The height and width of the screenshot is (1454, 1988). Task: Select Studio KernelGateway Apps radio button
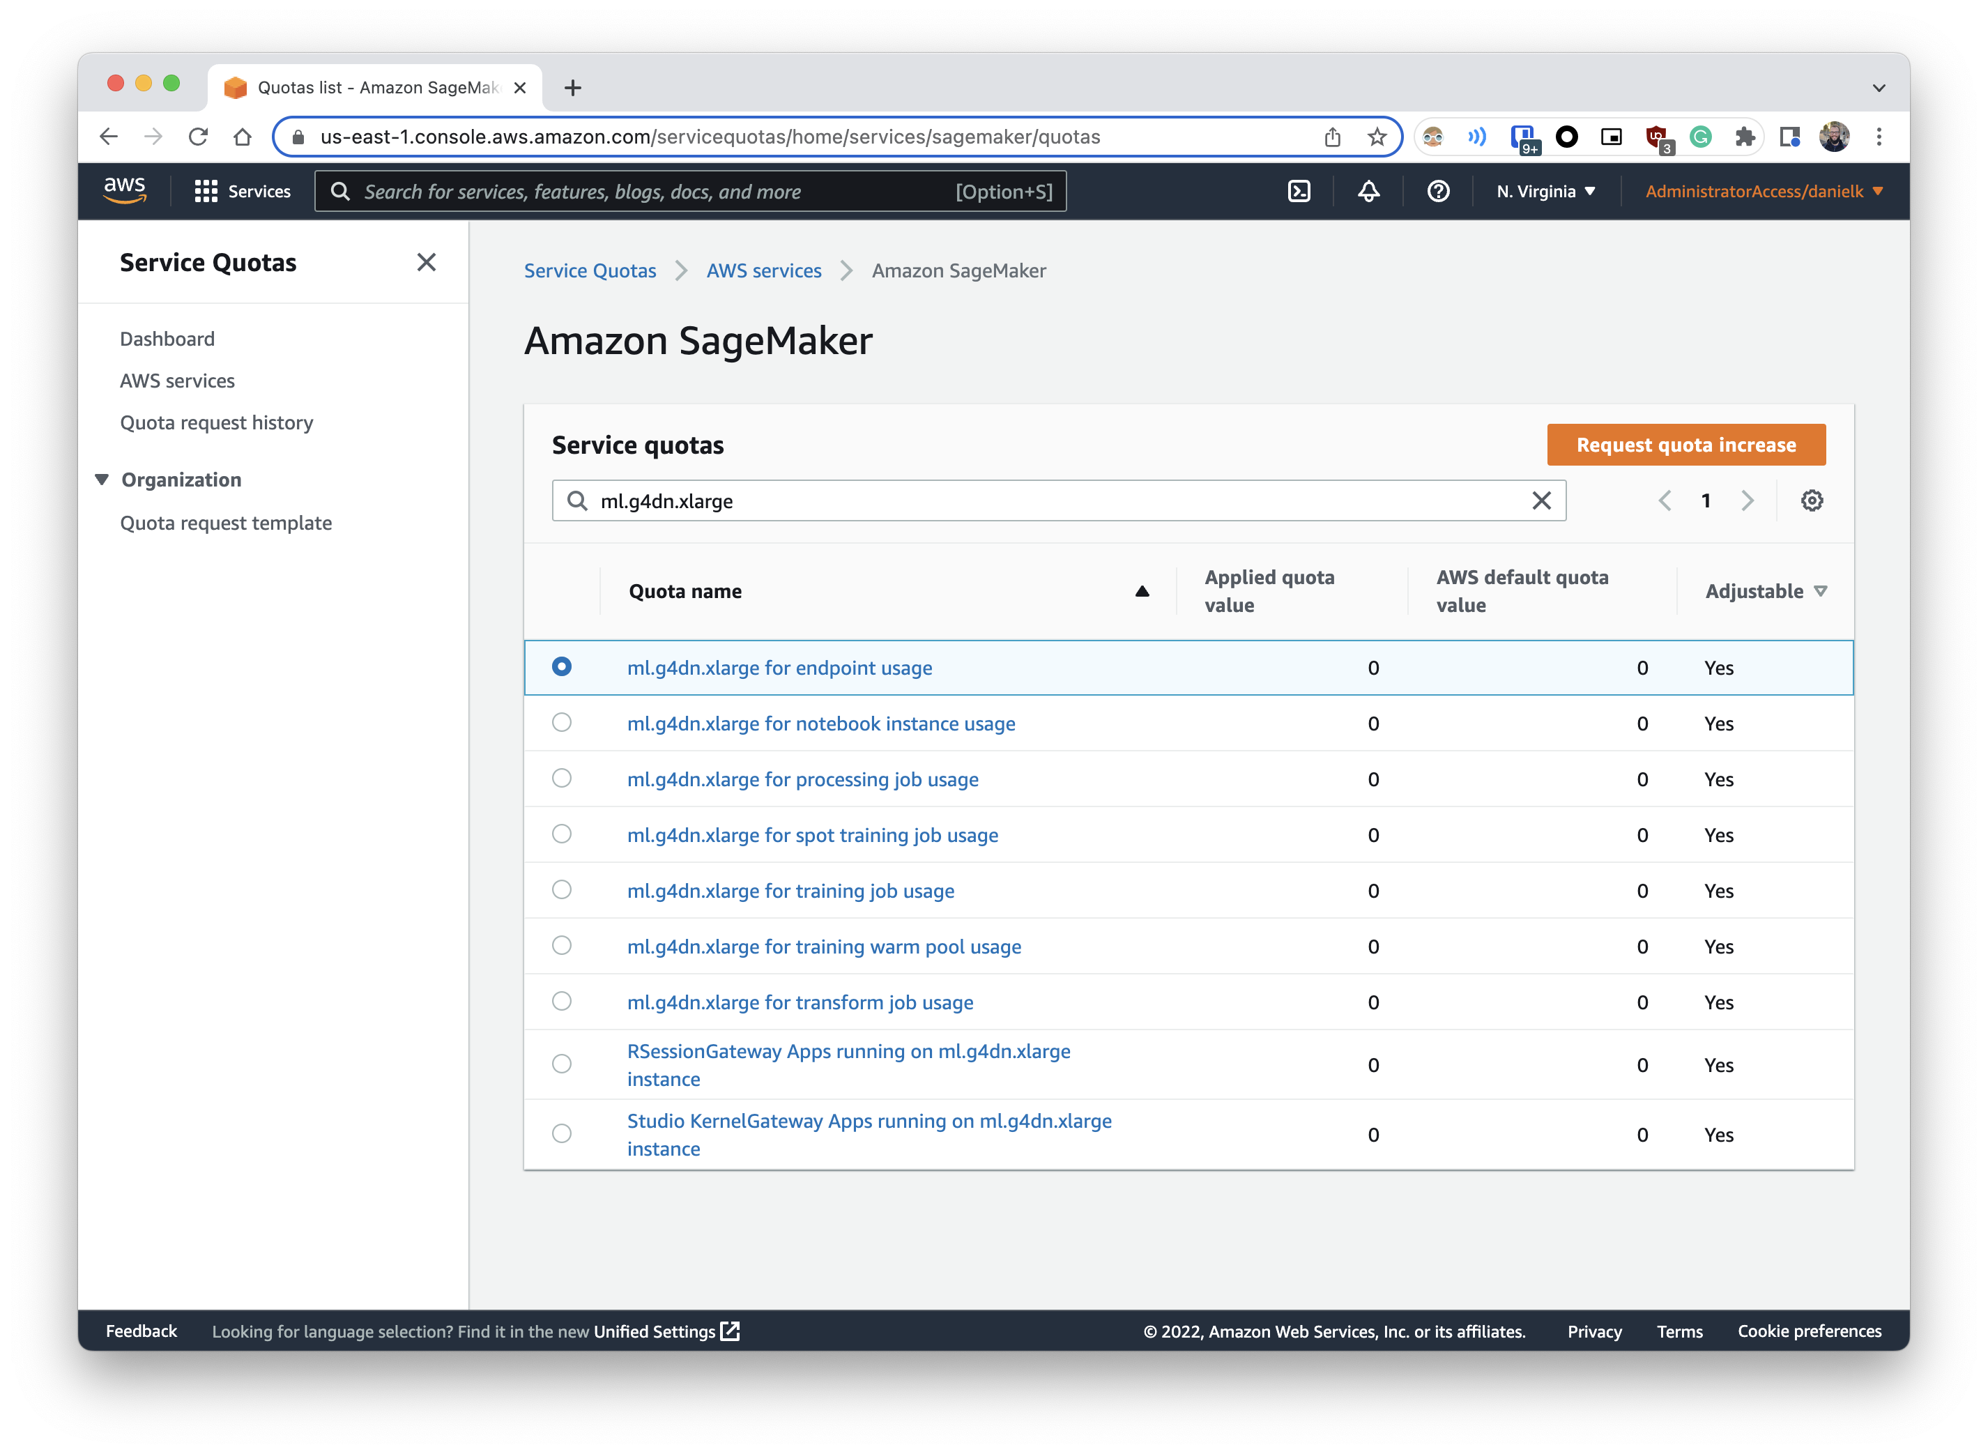point(561,1133)
